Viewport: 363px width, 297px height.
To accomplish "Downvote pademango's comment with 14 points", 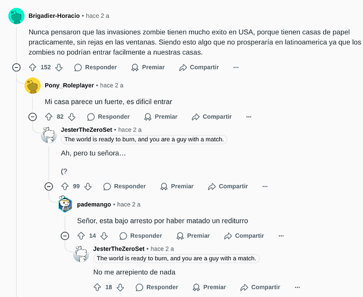I will tap(104, 236).
